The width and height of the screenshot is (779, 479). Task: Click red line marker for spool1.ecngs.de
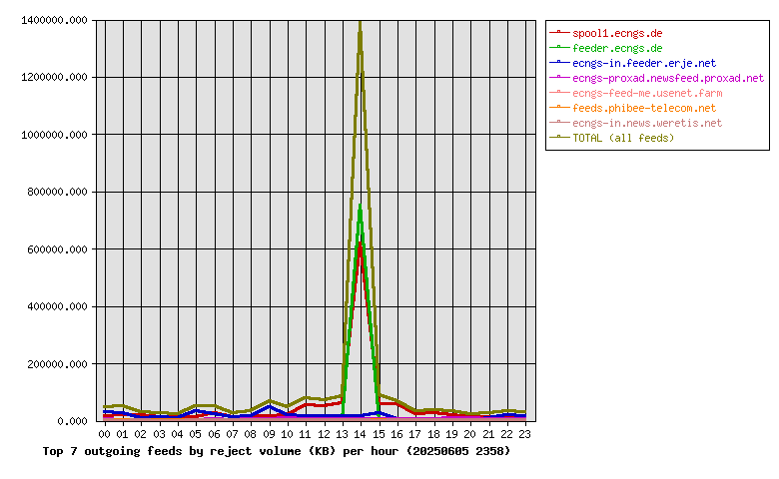coord(559,32)
